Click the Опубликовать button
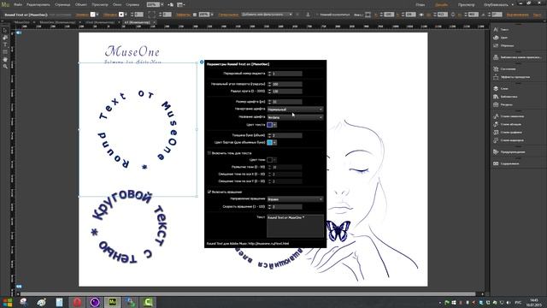547x308 pixels. pos(496,5)
